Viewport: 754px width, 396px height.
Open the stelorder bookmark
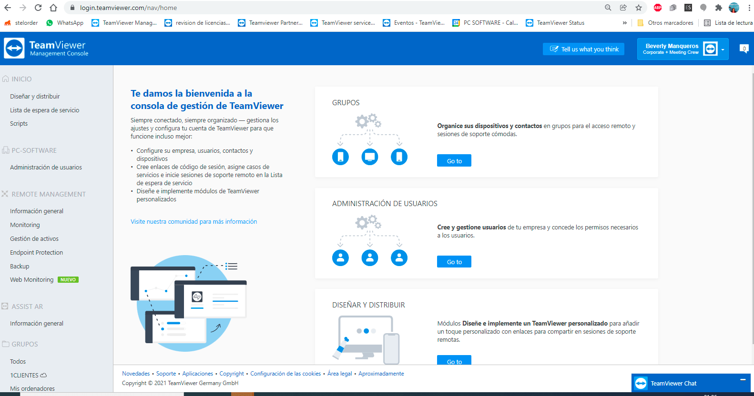pos(21,23)
